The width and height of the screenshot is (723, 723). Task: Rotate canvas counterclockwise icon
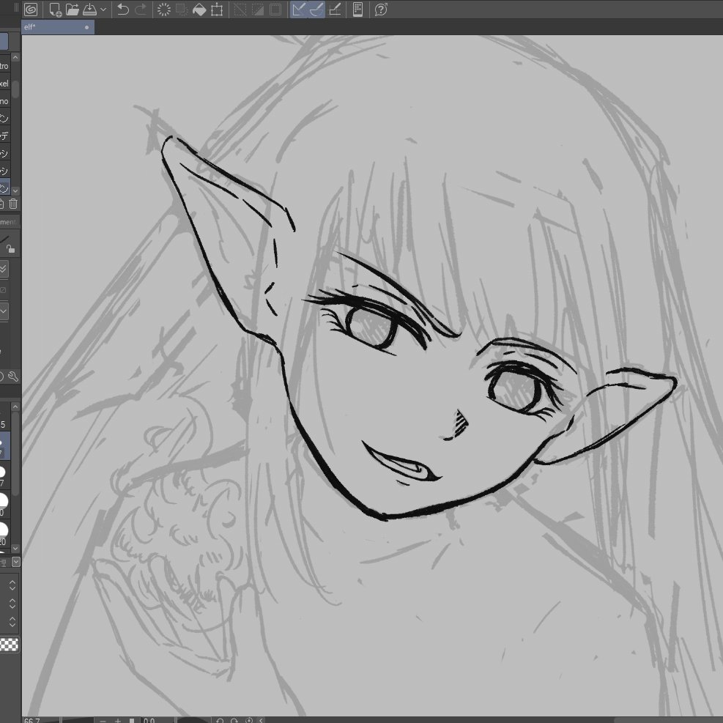coord(220,720)
